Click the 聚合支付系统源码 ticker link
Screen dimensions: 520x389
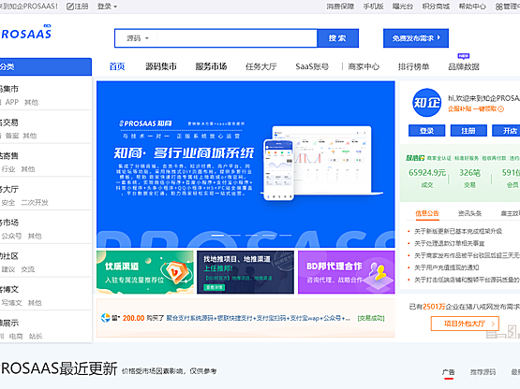(258, 318)
